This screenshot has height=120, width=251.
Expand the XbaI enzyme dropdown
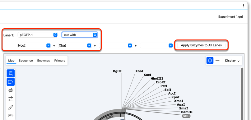[x=75, y=46]
